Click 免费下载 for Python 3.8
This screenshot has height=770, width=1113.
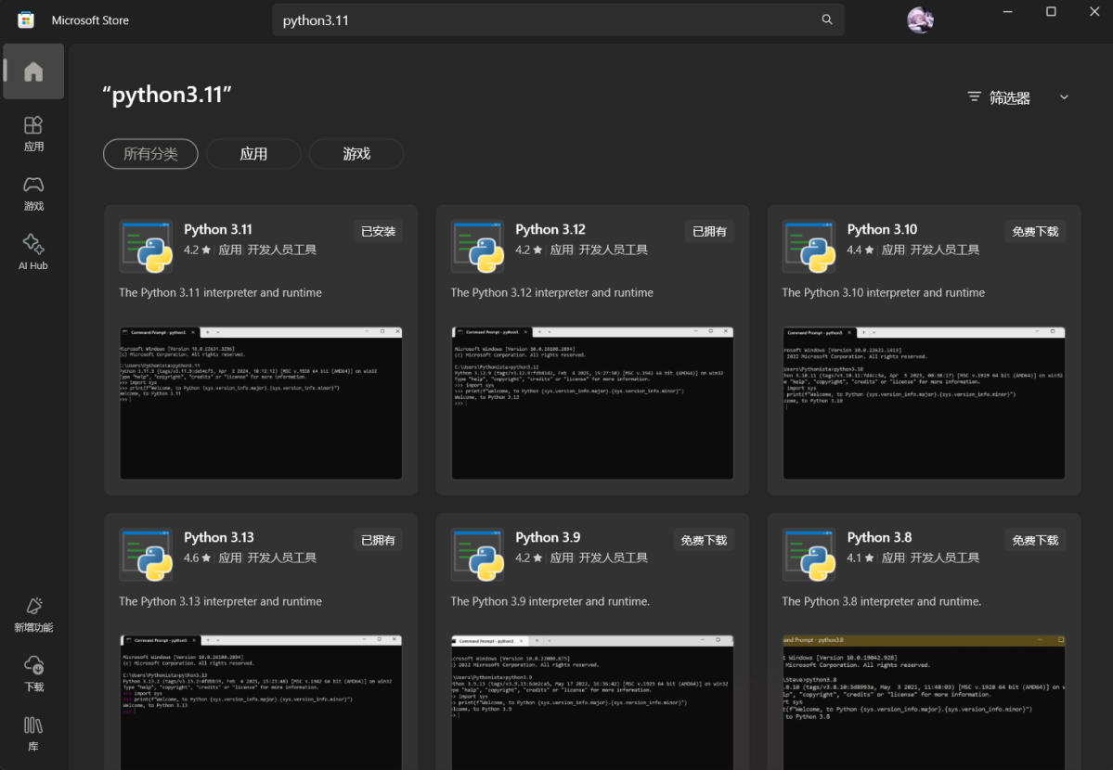(1035, 540)
